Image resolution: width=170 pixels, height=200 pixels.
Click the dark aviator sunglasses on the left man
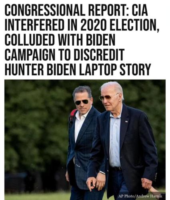point(82,102)
